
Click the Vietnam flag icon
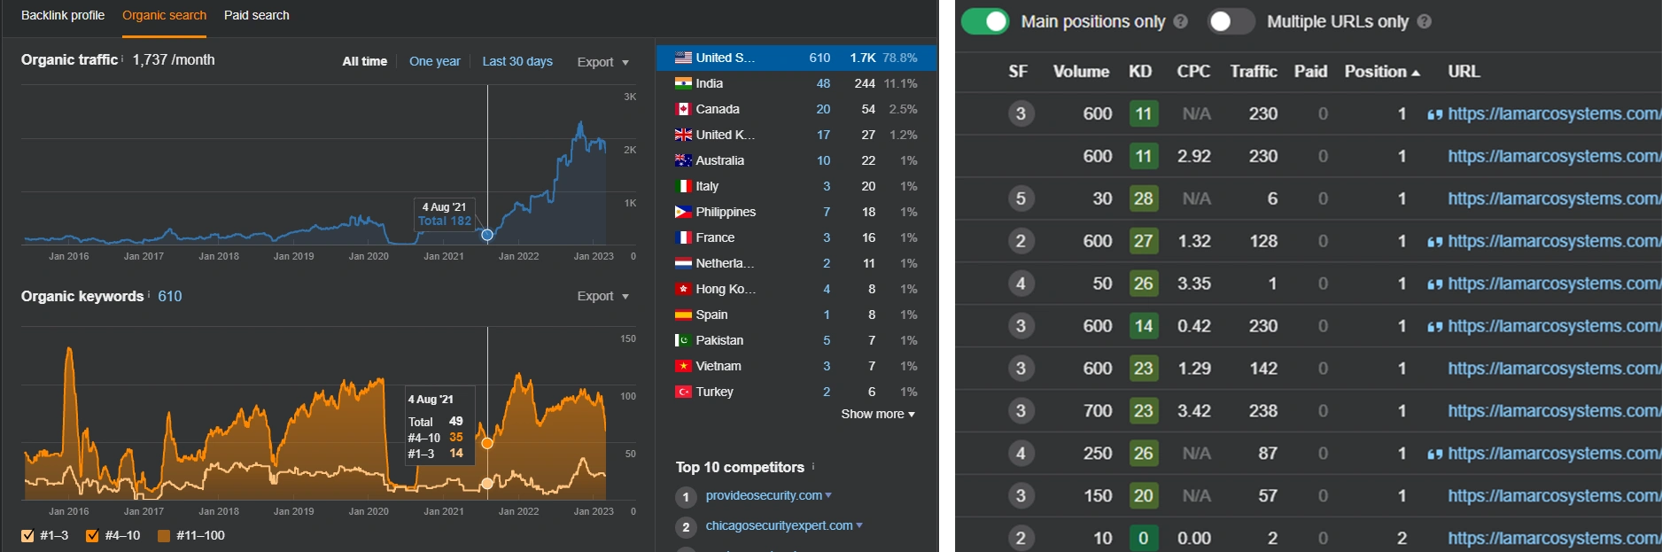click(683, 366)
